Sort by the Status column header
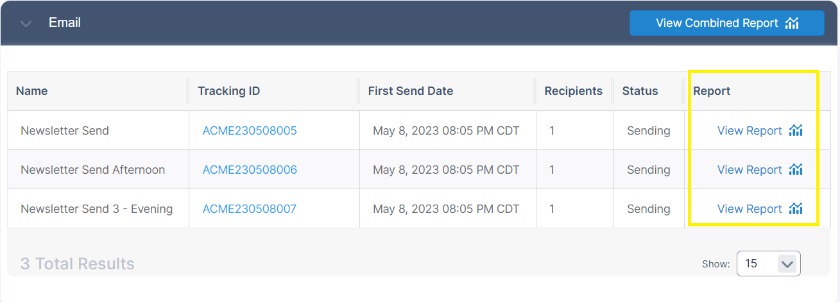The height and width of the screenshot is (302, 840). [640, 91]
